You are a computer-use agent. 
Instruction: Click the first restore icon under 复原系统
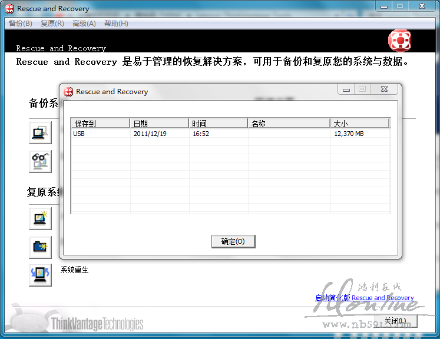pos(40,218)
